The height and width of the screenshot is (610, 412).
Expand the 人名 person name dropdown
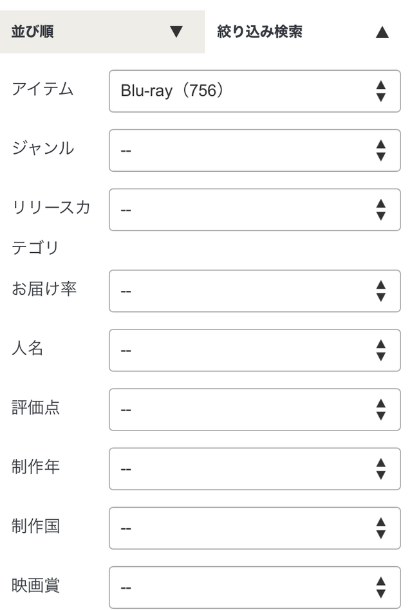254,350
